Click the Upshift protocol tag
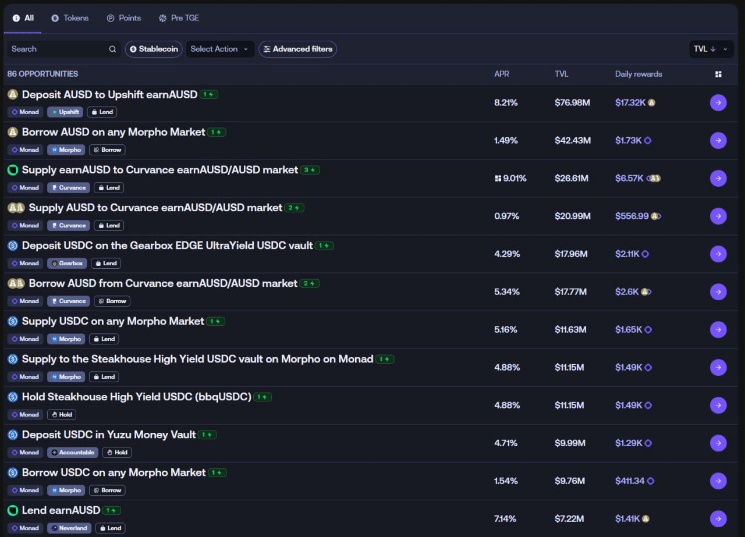The image size is (745, 537). click(x=65, y=112)
